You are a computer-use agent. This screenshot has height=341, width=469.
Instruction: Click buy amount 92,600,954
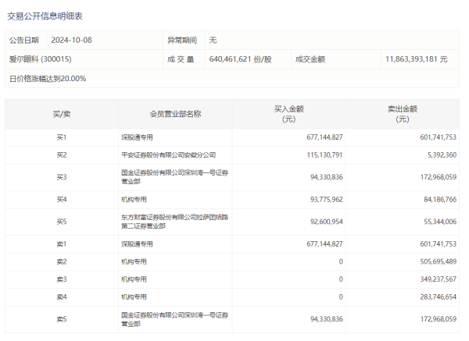tap(327, 222)
